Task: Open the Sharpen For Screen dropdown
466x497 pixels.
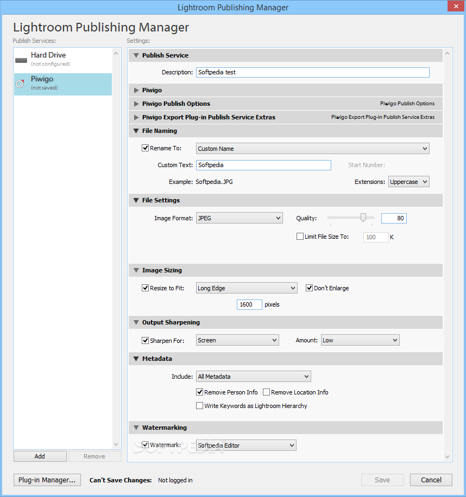Action: click(x=237, y=340)
